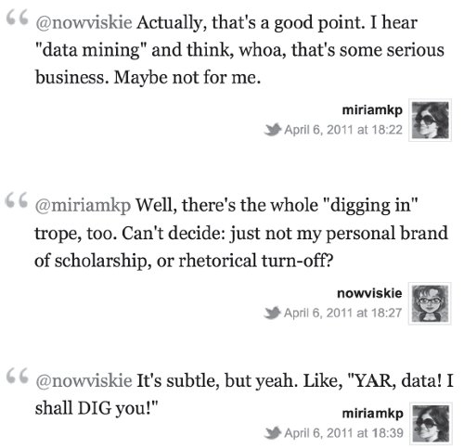This screenshot has width=464, height=448.
Task: Follow the @miriamkp mention in the second tweet
Action: (83, 206)
